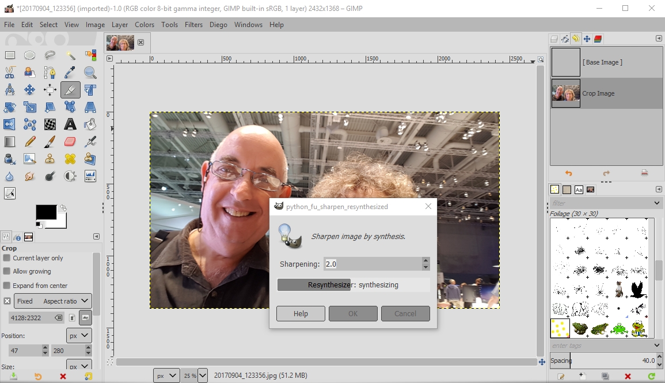
Task: Open the Fixed Aspect ratio dropdown
Action: [52, 301]
